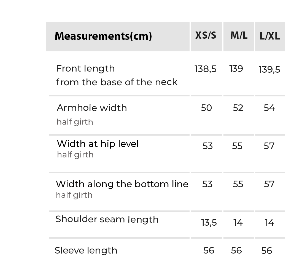Click the Sleeve length row label
The height and width of the screenshot is (269, 286).
click(86, 250)
